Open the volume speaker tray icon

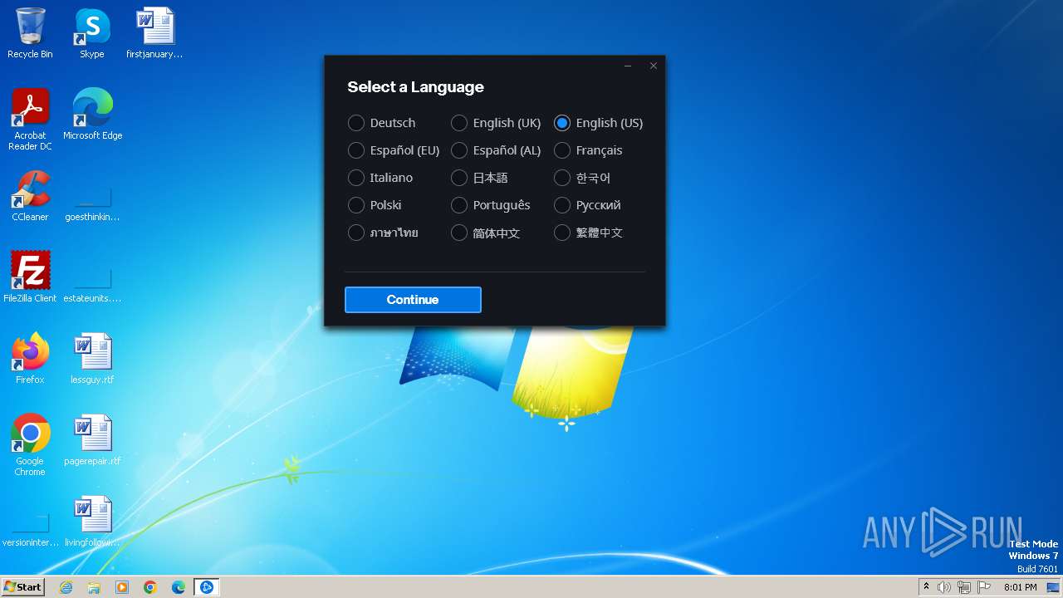tap(944, 587)
